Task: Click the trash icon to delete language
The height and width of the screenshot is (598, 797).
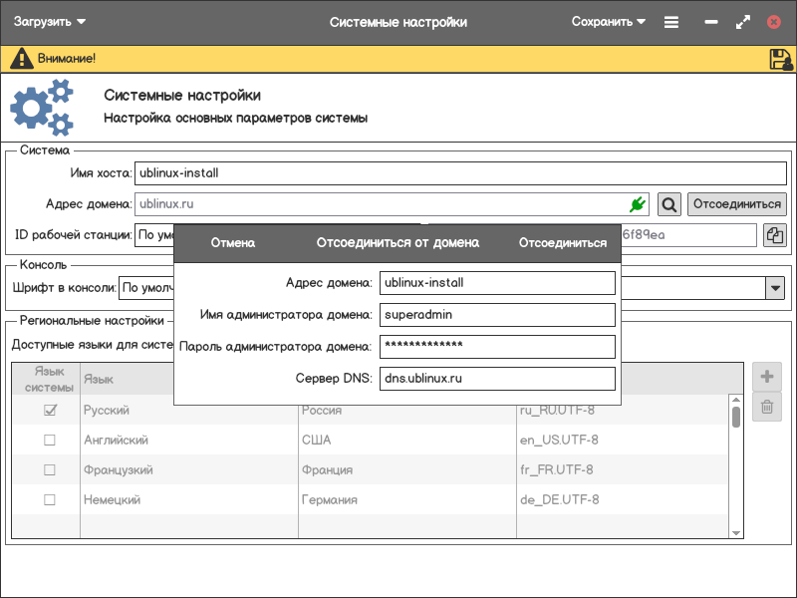Action: pyautogui.click(x=767, y=406)
